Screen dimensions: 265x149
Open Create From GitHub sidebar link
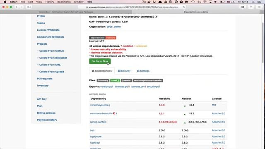click(x=51, y=51)
